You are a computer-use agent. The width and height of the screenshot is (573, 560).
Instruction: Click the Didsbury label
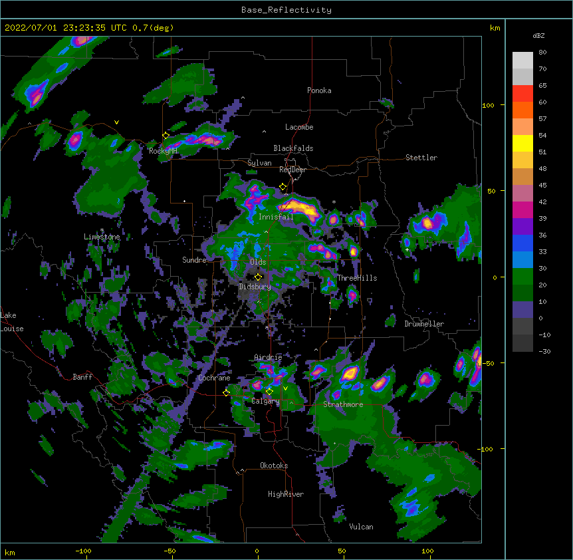[x=255, y=287]
